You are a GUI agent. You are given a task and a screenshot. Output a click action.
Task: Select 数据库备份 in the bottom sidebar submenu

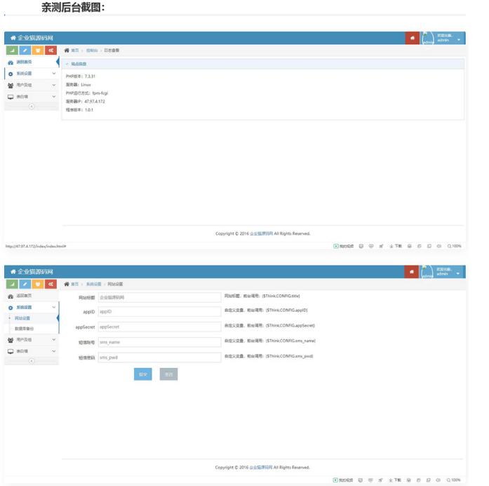(x=25, y=329)
